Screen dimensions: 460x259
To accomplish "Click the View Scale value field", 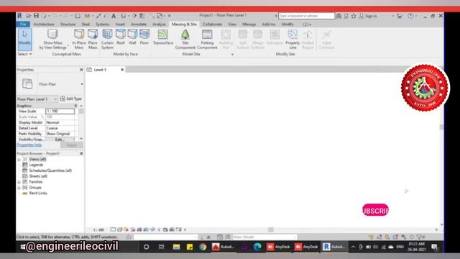I will coord(60,112).
